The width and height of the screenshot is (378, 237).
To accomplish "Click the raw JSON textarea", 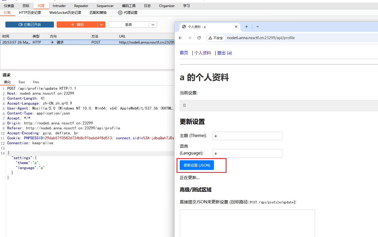I will 247,223.
